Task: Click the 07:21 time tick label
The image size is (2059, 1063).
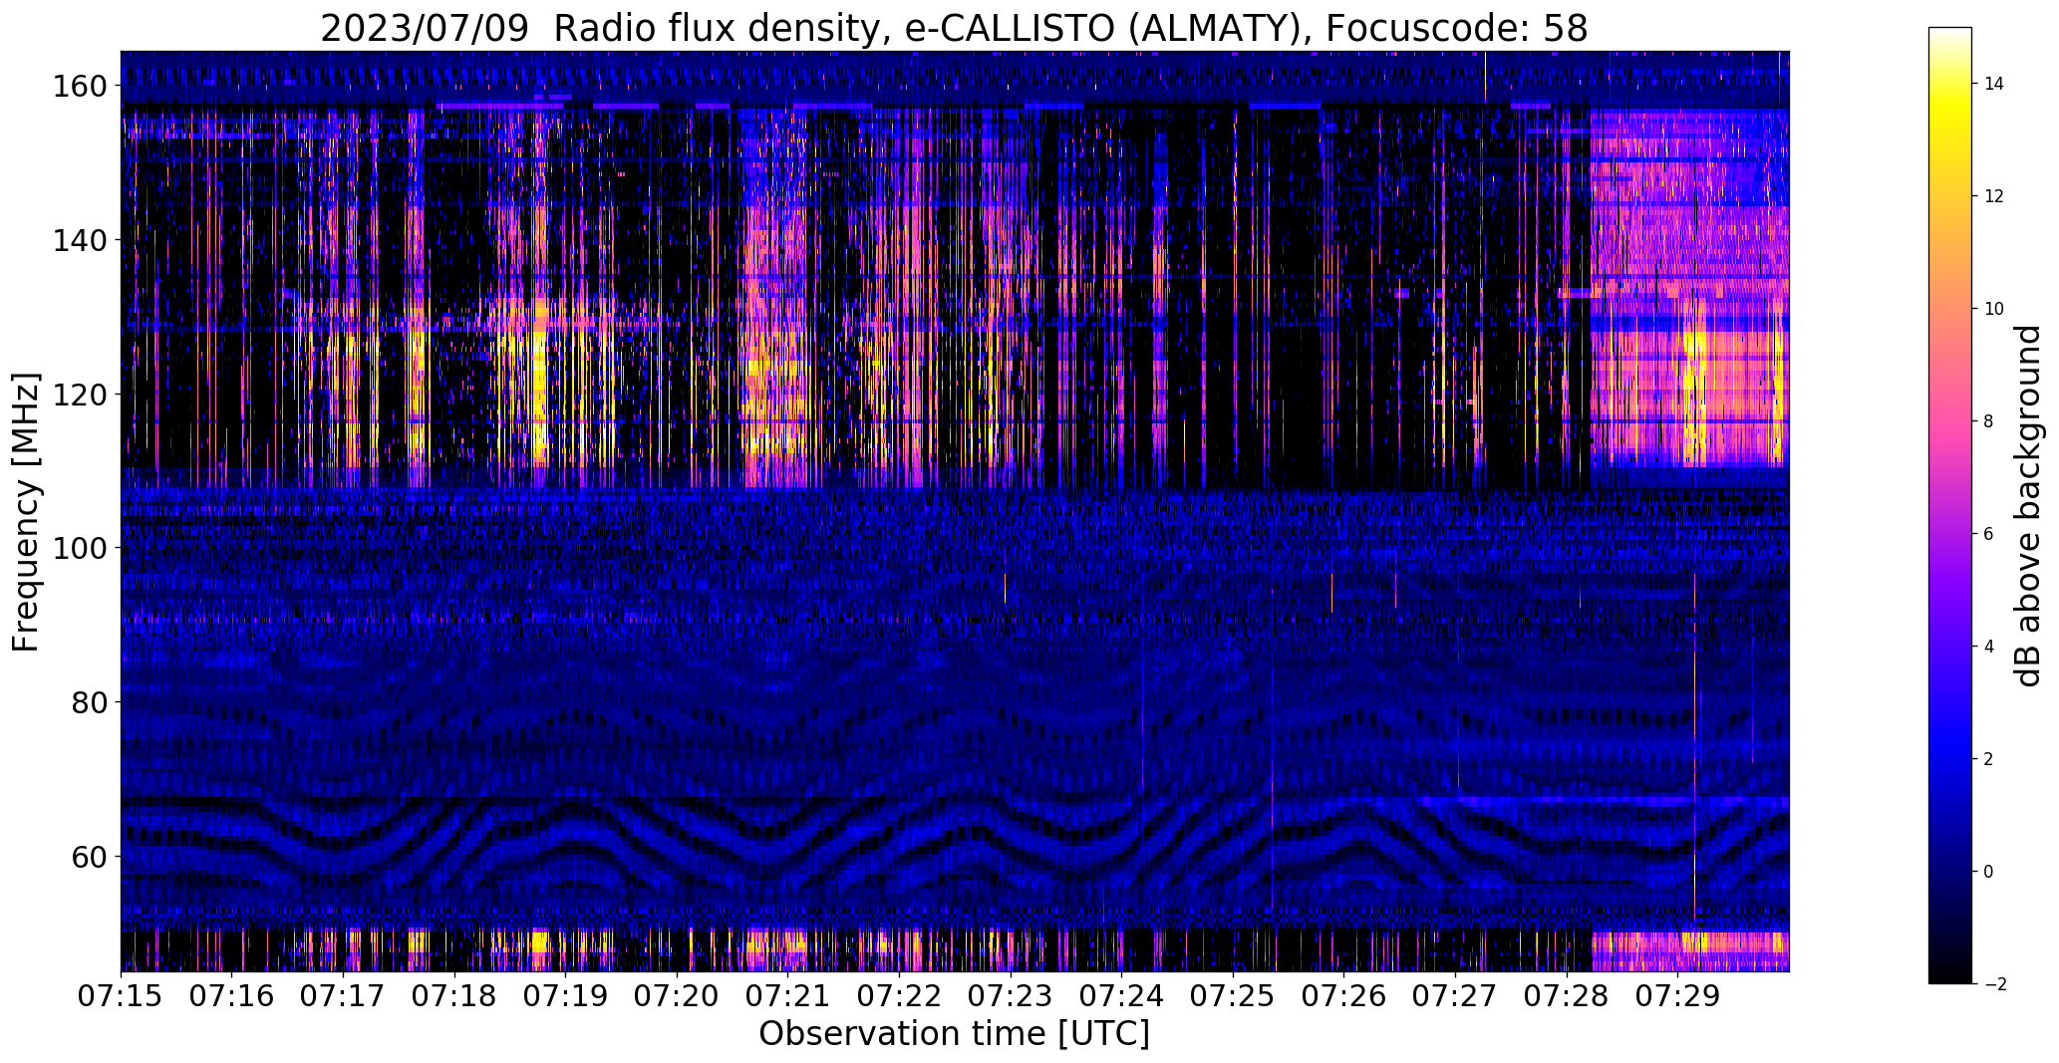Action: [x=787, y=994]
